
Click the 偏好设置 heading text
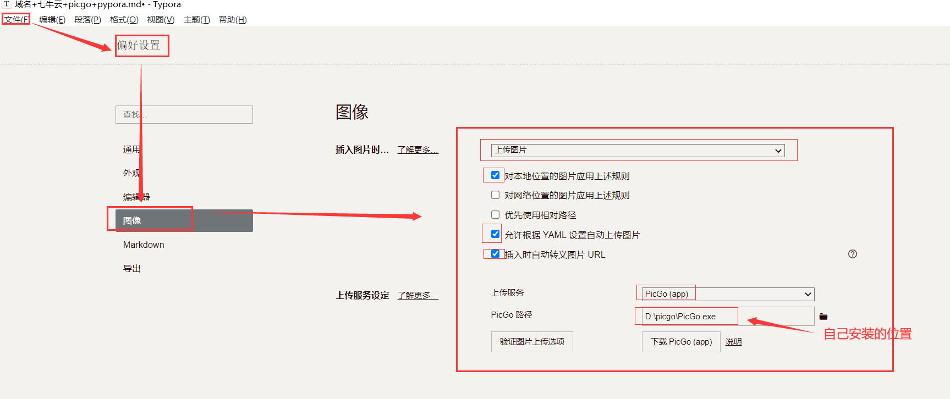coord(139,45)
